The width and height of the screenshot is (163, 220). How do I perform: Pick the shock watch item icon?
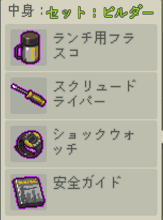tap(29, 144)
